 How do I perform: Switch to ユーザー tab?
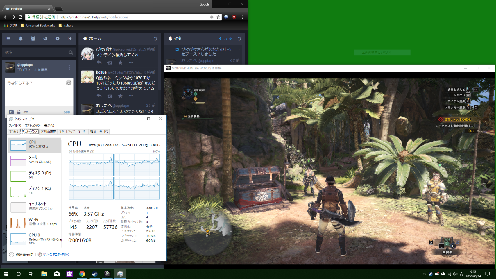click(82, 132)
